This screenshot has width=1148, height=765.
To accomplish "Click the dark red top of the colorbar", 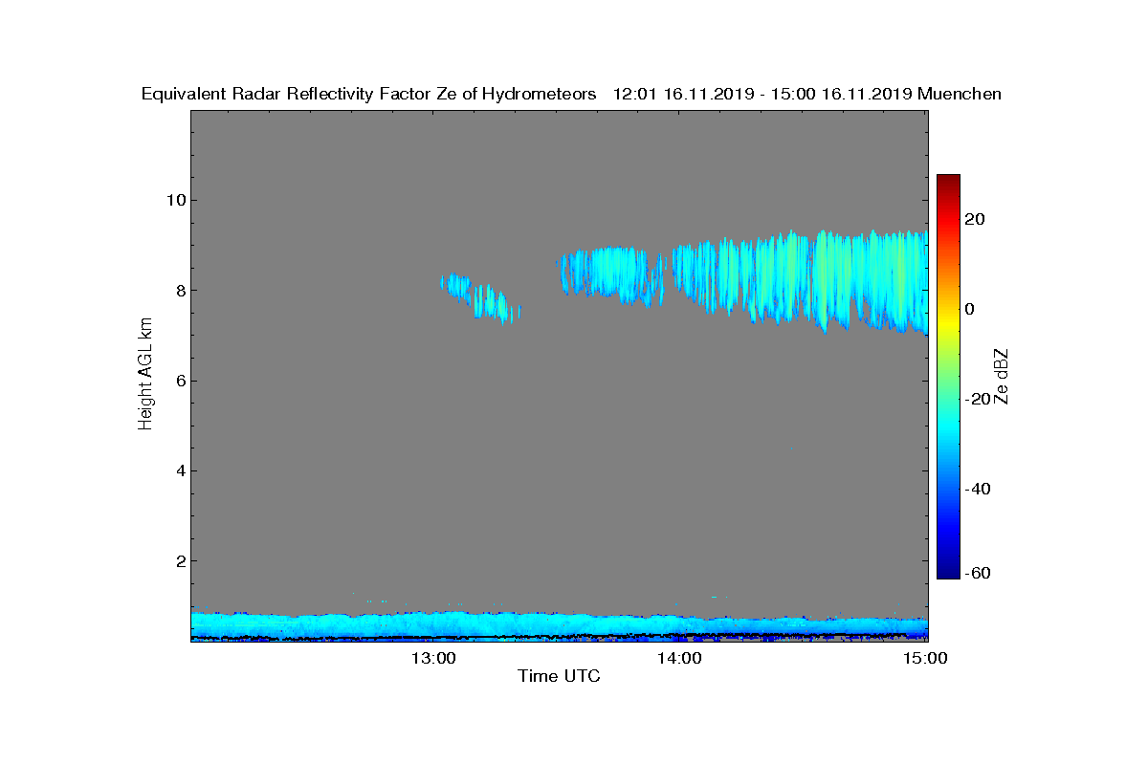I will (948, 182).
